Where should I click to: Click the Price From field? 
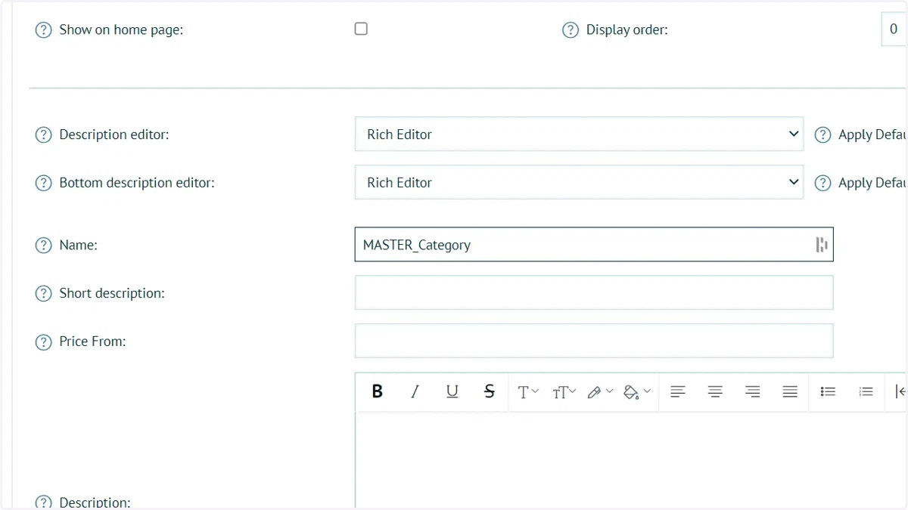pos(594,341)
